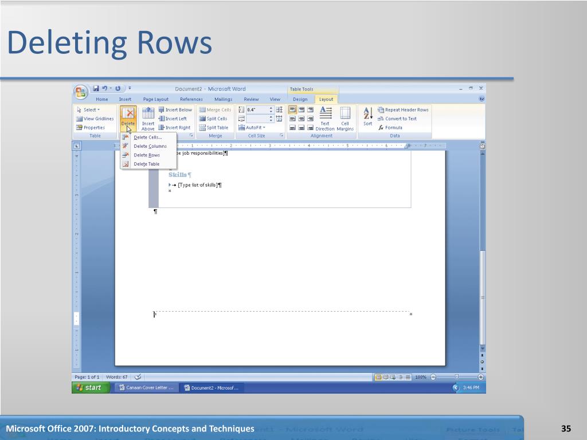The image size is (587, 440).
Task: Select Align Center Left alignment icon
Action: (x=292, y=119)
